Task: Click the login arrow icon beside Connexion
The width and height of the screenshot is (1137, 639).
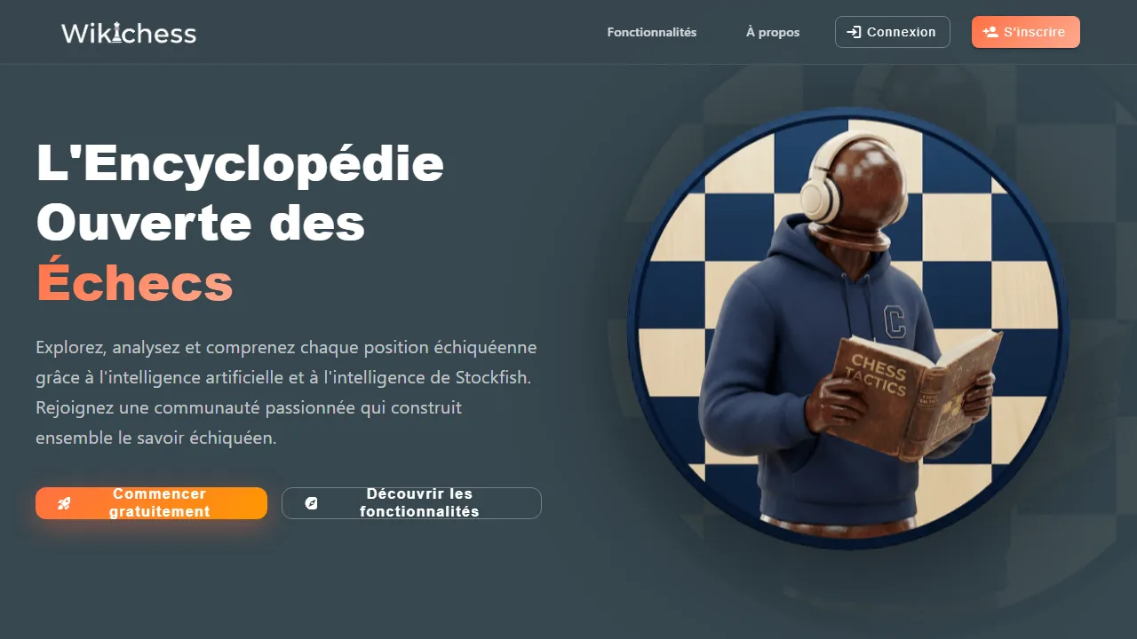Action: coord(854,32)
